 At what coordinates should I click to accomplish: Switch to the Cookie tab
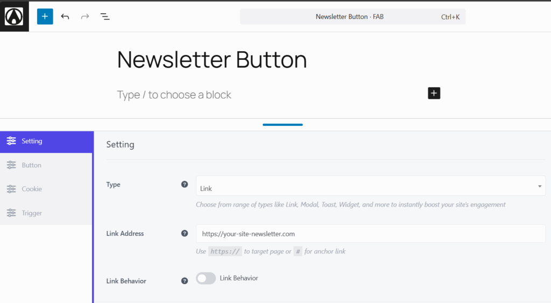point(46,189)
